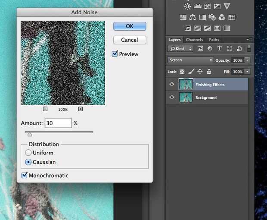Add a Vibrance adjustment
Image resolution: width=267 pixels, height=220 pixels.
[x=227, y=6]
